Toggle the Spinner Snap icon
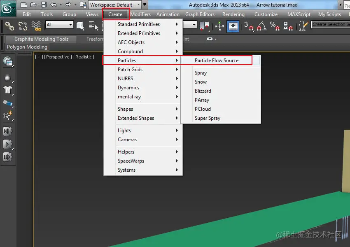Viewport: 350px width, 247px height. point(288,26)
